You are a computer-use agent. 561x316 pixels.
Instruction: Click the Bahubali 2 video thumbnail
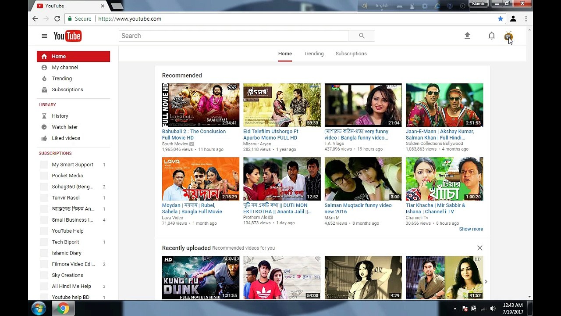201,105
